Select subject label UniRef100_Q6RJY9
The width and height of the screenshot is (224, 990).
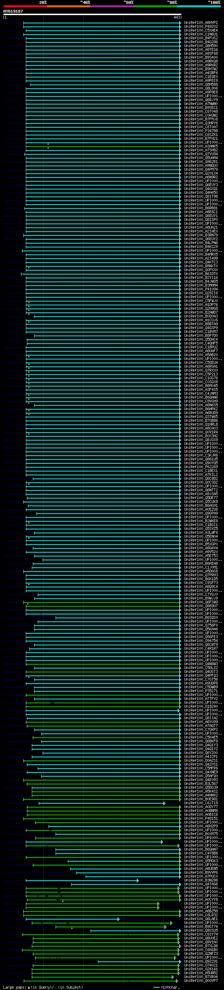pyautogui.click(x=201, y=100)
